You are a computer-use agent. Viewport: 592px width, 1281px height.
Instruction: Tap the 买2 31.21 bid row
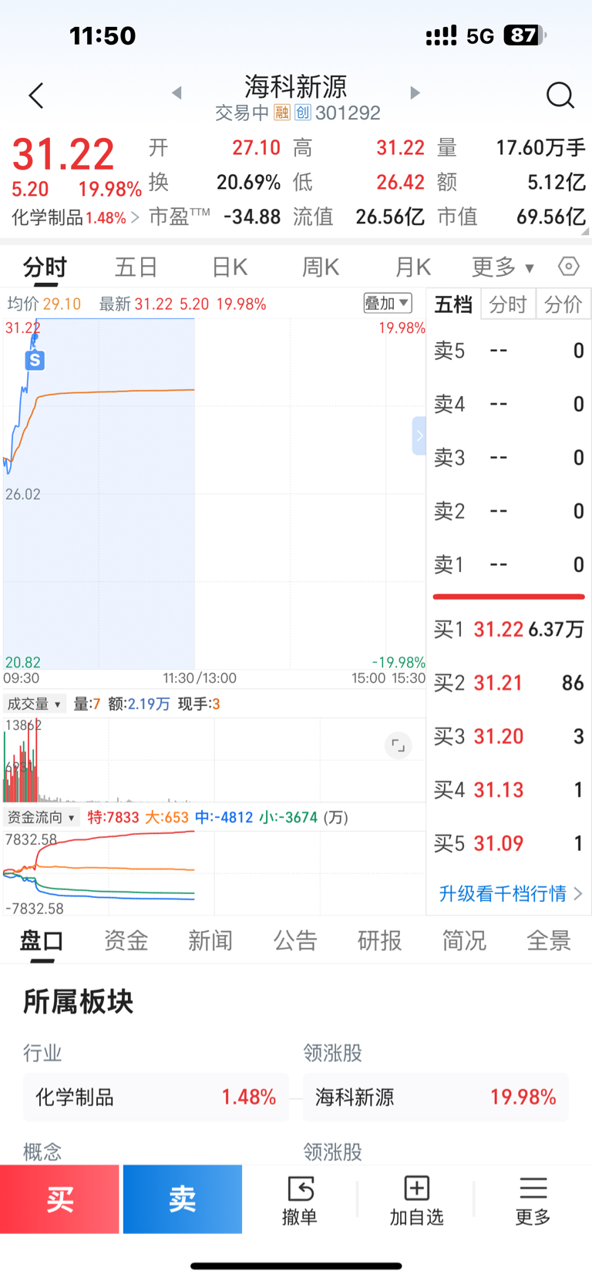pos(509,683)
